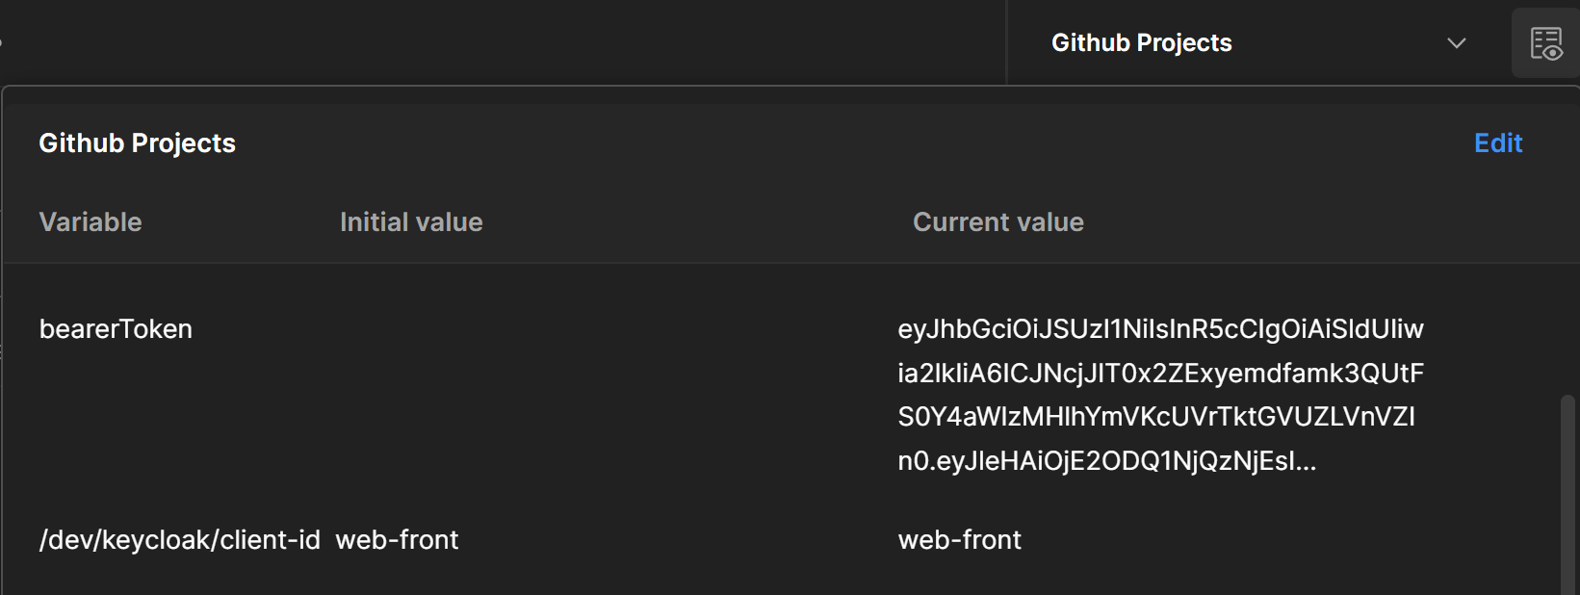The image size is (1580, 595).
Task: Select the /dev/keycloak/client-id variable name
Action: (x=179, y=540)
